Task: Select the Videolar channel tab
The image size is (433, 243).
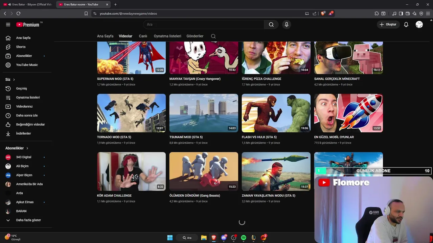Action: [126, 36]
